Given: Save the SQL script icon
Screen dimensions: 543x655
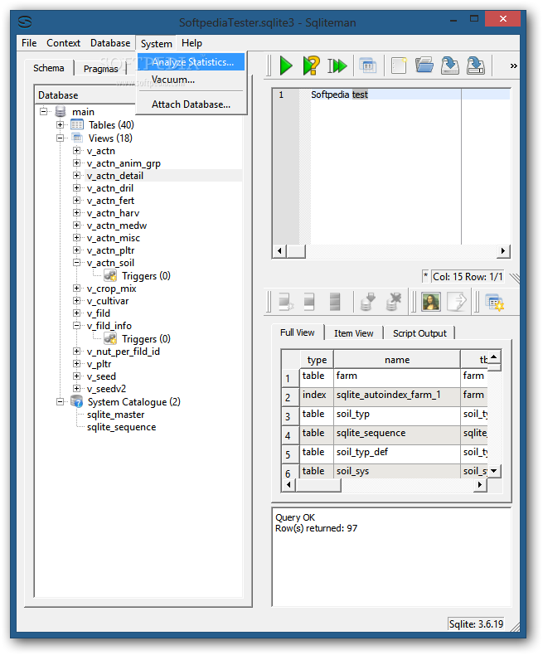Looking at the screenshot, I should pyautogui.click(x=450, y=65).
